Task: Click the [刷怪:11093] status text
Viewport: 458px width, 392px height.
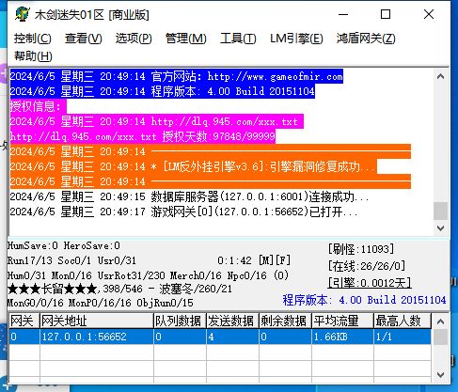Action: (361, 249)
